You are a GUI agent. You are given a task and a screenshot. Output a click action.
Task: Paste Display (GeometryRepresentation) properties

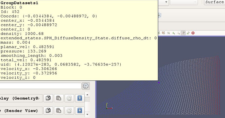coord(59,98)
